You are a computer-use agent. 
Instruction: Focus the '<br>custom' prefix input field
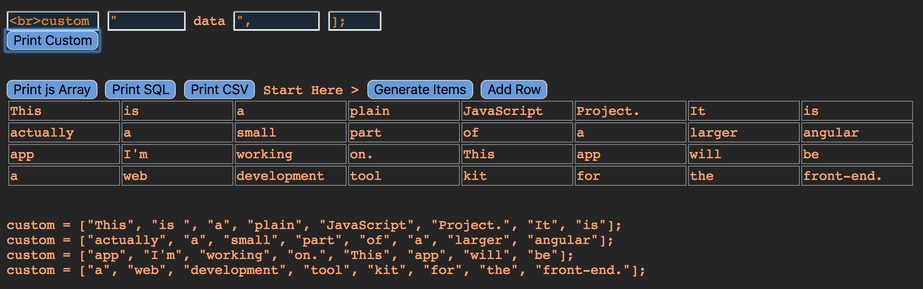(53, 21)
